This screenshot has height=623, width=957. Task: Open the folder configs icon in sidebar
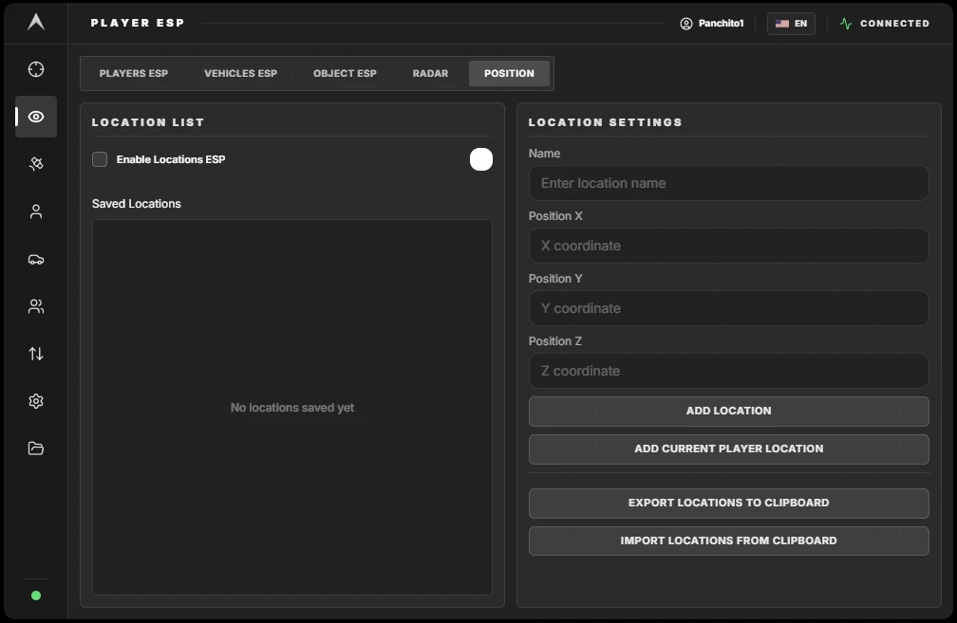tap(36, 449)
